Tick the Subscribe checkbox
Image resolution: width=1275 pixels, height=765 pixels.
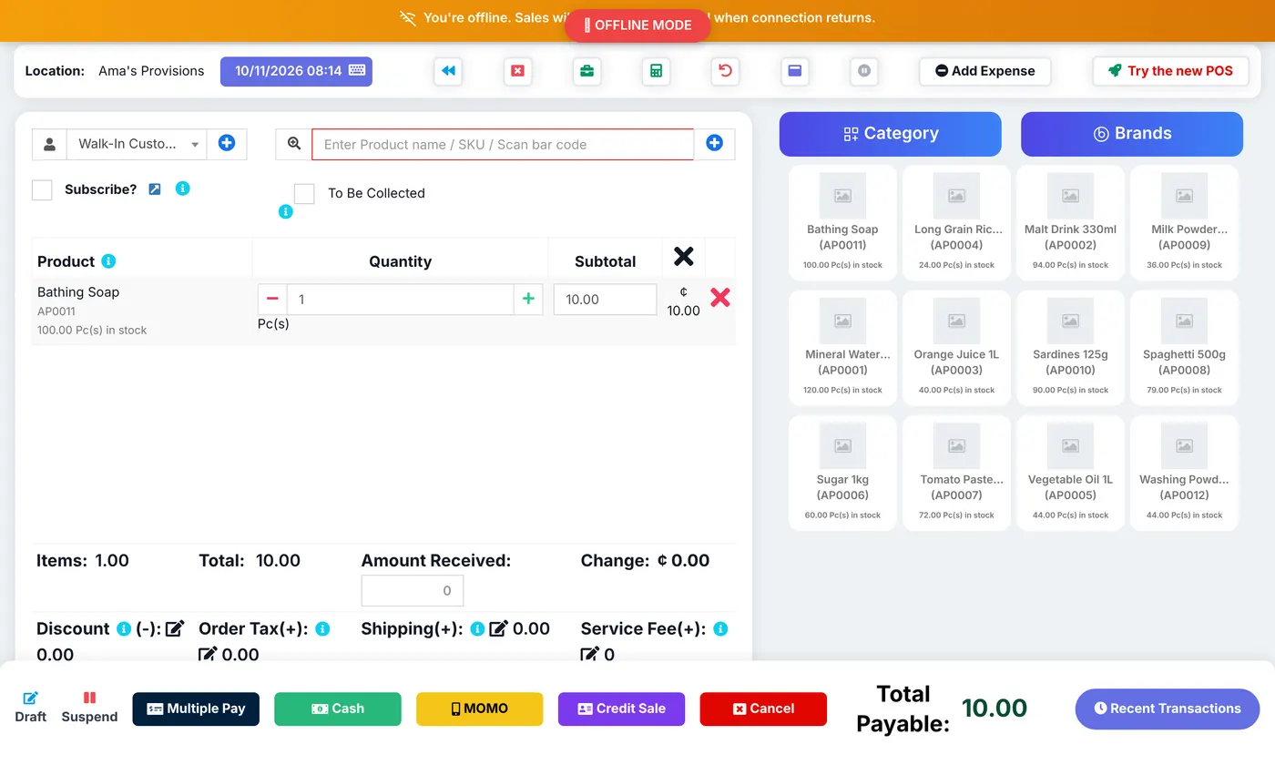coord(42,189)
